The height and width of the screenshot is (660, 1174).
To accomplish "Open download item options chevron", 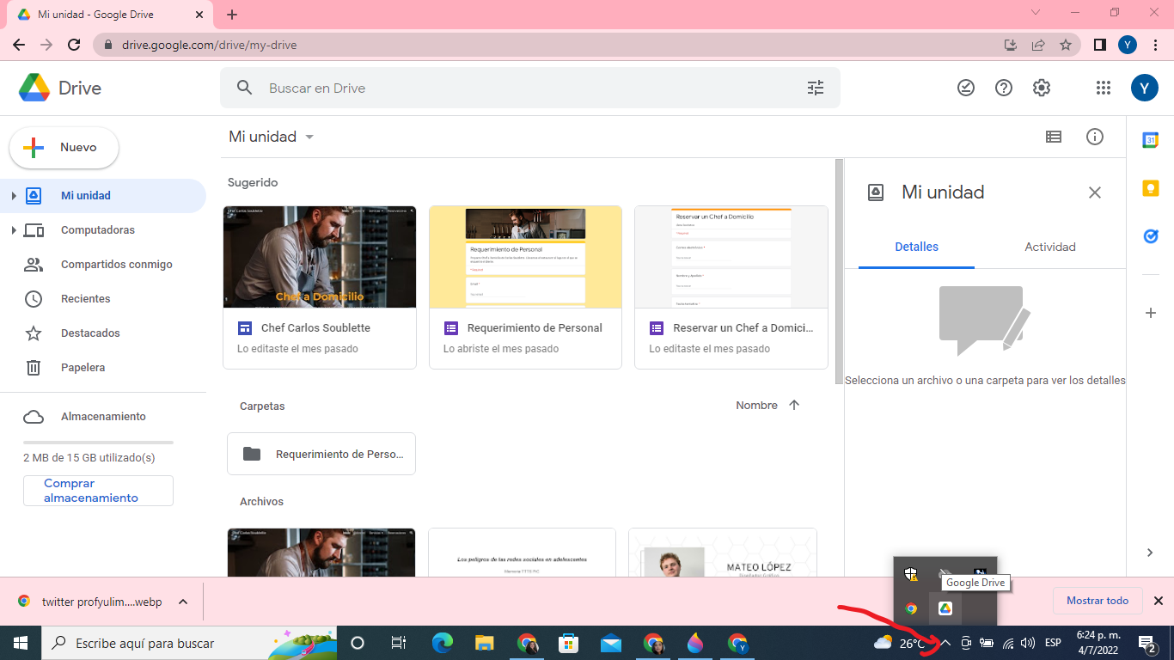I will tap(183, 602).
